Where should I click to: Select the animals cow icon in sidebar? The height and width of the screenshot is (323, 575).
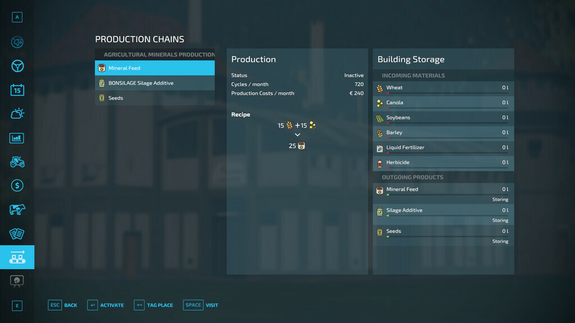pos(17,210)
